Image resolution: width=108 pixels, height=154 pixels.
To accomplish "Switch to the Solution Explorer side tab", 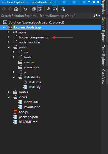I will (x=103, y=29).
